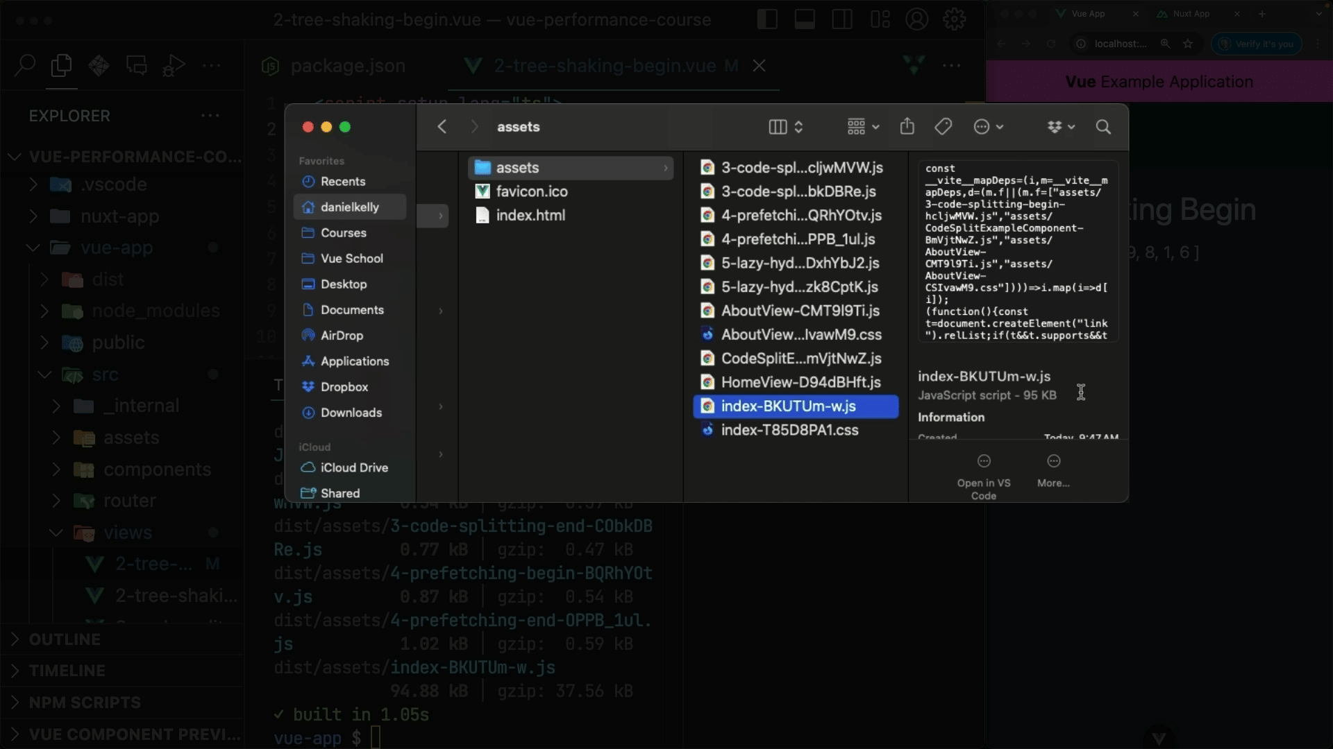Expand node_modules folder in Explorer

(121, 311)
